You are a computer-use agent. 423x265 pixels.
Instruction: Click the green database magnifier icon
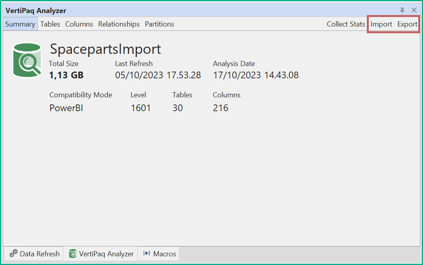(27, 60)
